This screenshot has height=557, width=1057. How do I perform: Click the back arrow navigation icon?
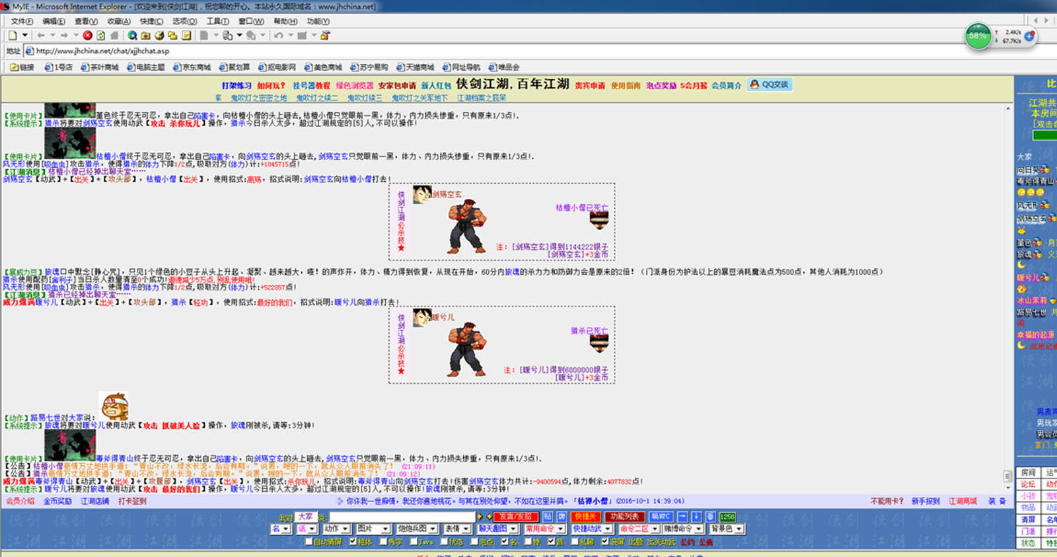click(41, 36)
